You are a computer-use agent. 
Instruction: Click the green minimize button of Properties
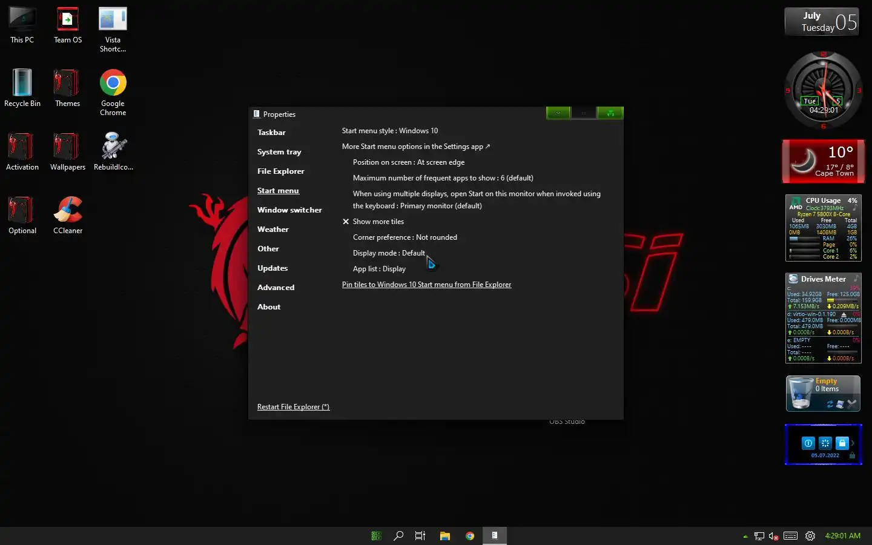pos(558,113)
